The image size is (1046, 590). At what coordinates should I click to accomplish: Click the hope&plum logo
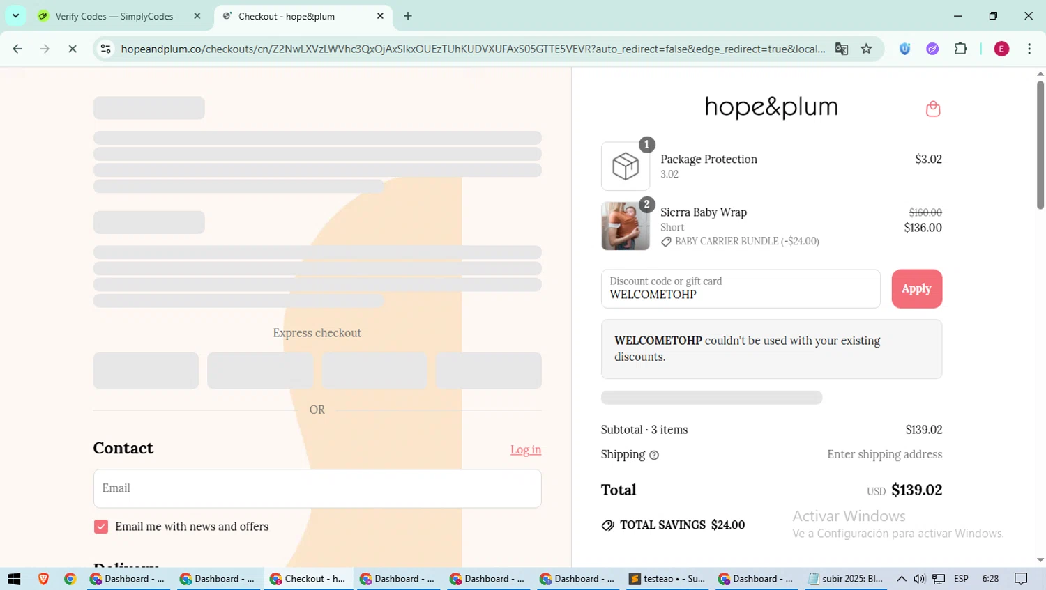click(x=771, y=107)
